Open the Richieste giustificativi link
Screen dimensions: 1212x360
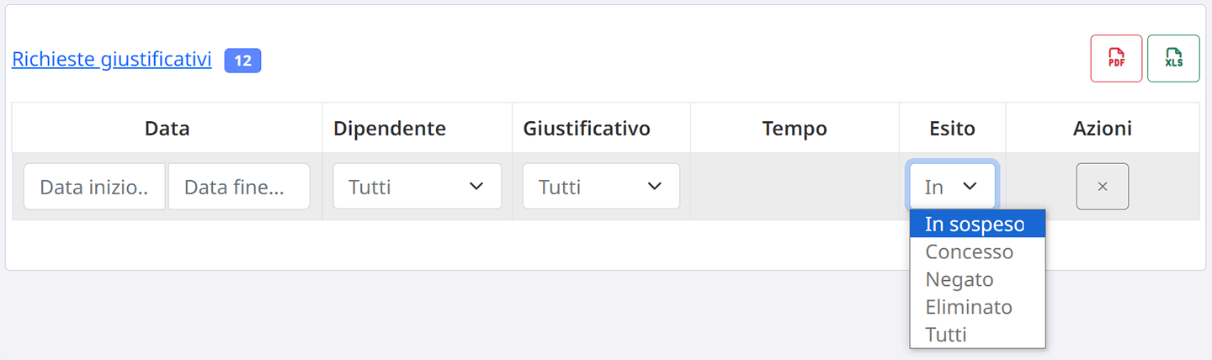click(x=112, y=60)
